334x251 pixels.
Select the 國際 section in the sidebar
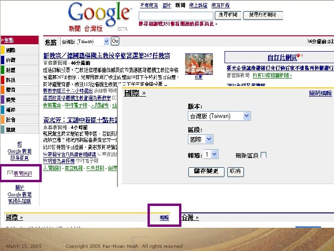coord(19,50)
